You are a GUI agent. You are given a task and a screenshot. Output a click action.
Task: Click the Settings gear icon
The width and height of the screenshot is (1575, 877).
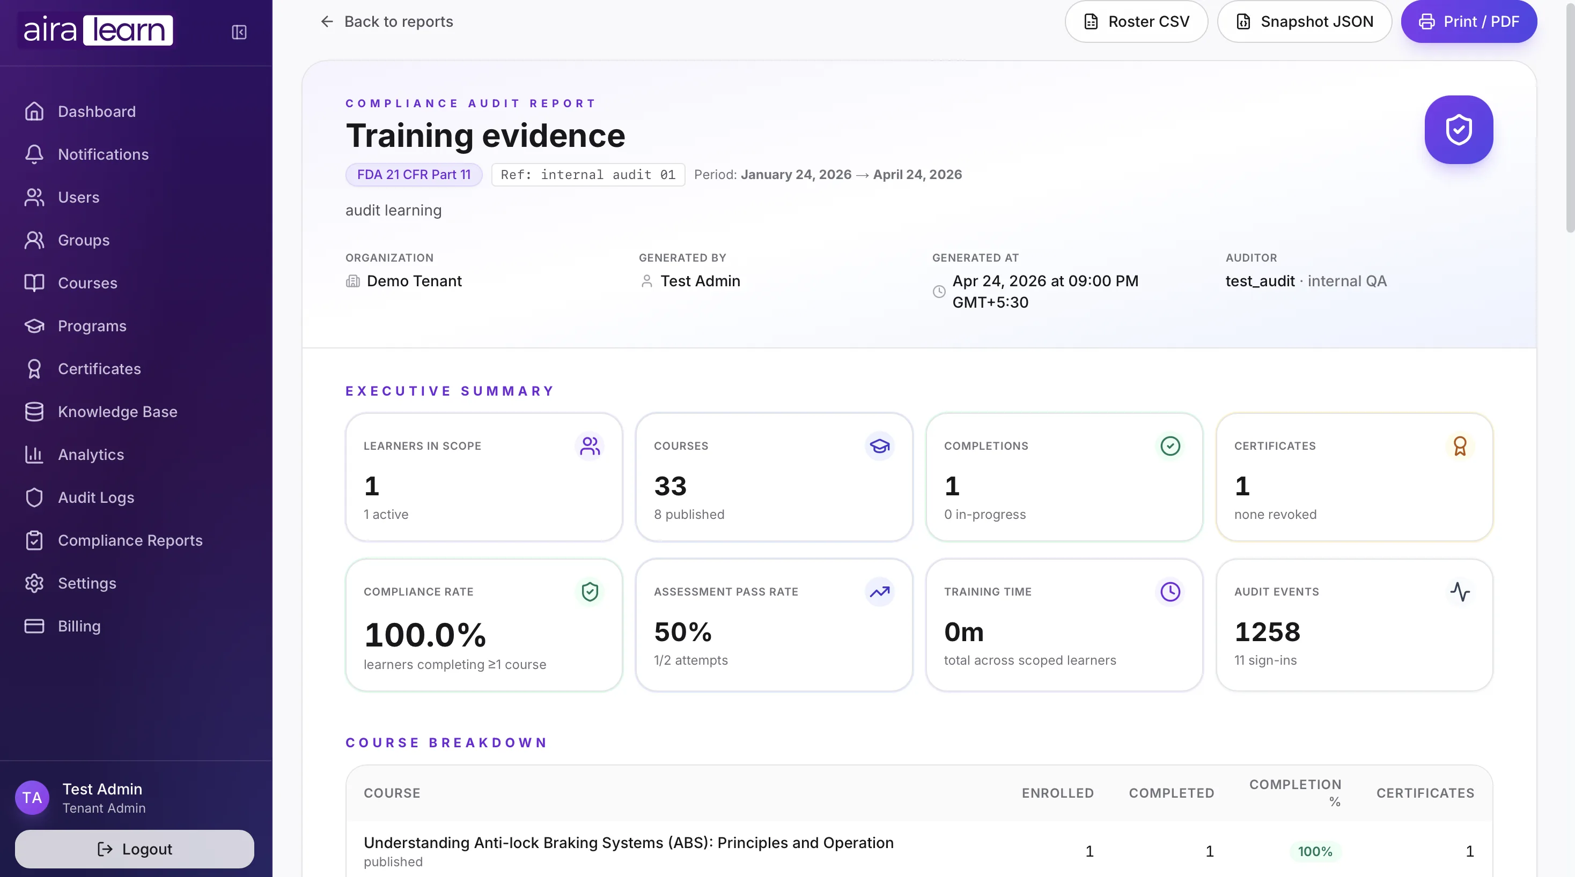click(x=34, y=583)
